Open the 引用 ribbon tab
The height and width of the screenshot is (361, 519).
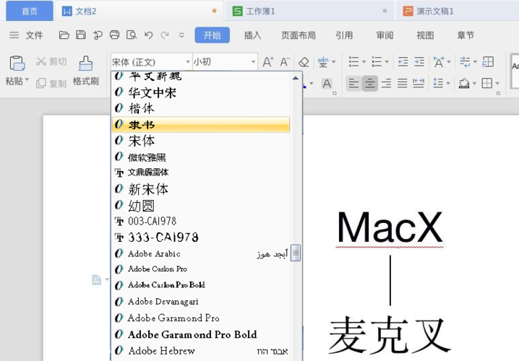(344, 35)
